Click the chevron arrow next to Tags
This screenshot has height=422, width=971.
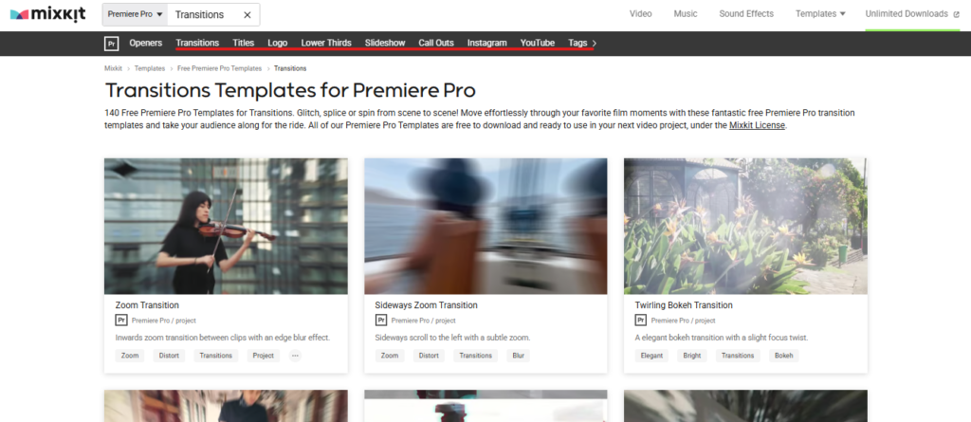(595, 44)
